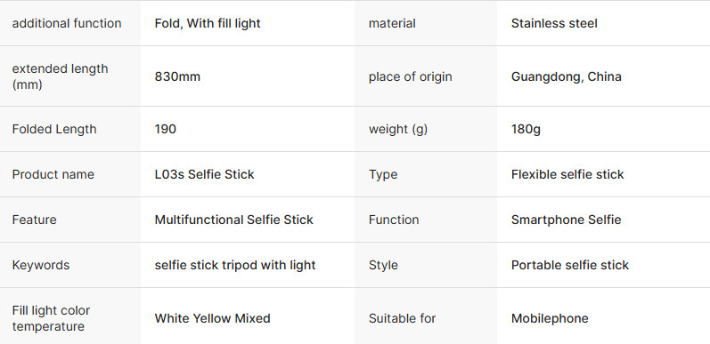Select the '180g' weight value
The width and height of the screenshot is (710, 344).
click(526, 129)
